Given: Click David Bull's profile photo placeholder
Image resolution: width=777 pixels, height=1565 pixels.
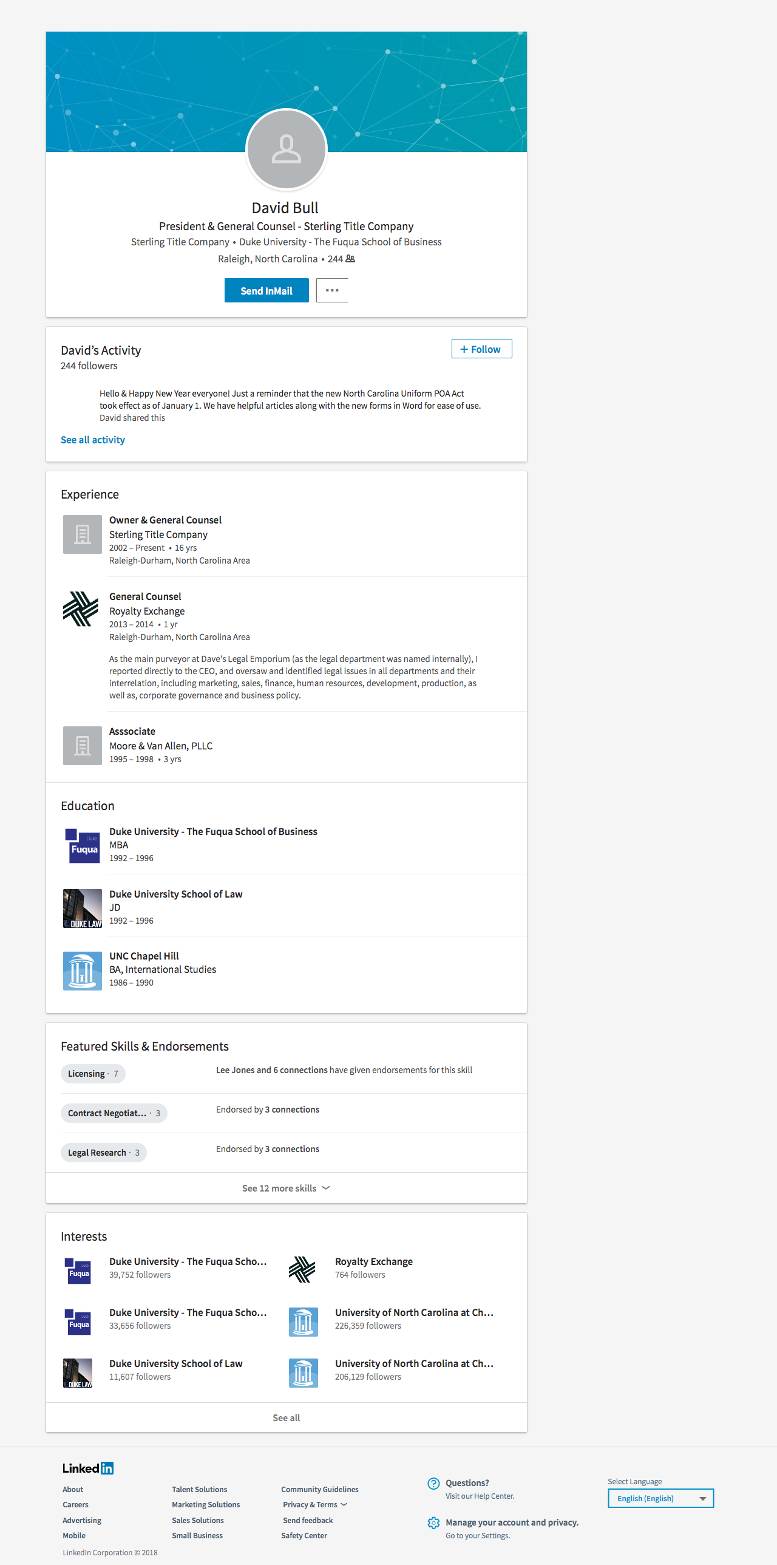Looking at the screenshot, I should click(286, 149).
